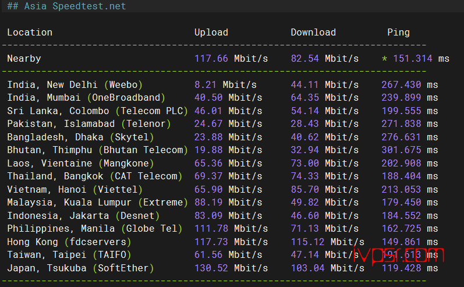
Task: Click Colombo upload value 46.01
Action: 208,111
